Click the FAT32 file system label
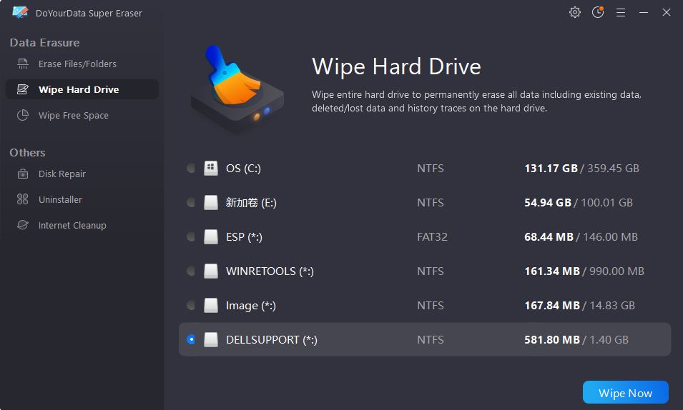Image resolution: width=683 pixels, height=410 pixels. tap(432, 236)
